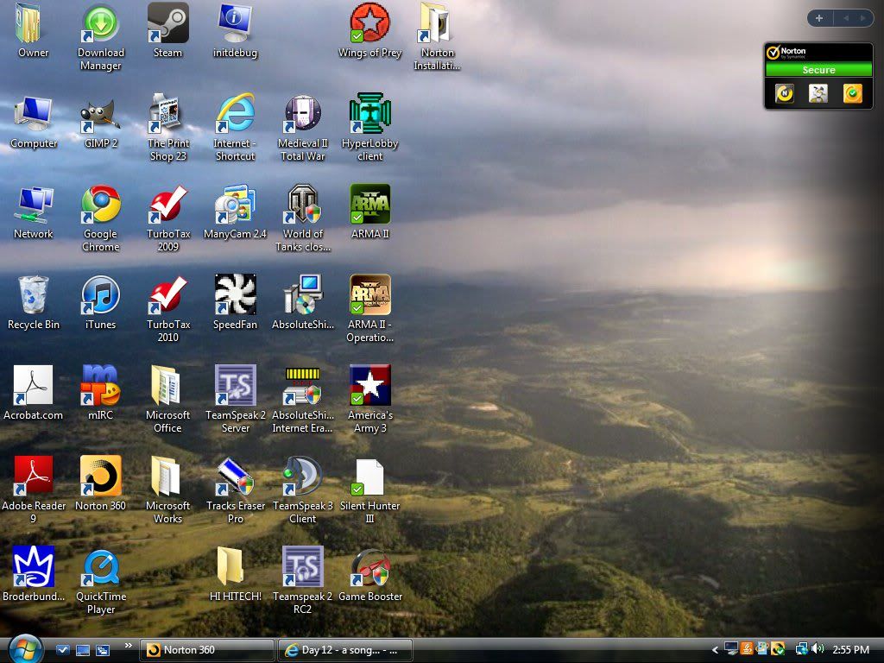Viewport: 884px width, 663px height.
Task: Select the ARMA II icon
Action: (369, 204)
